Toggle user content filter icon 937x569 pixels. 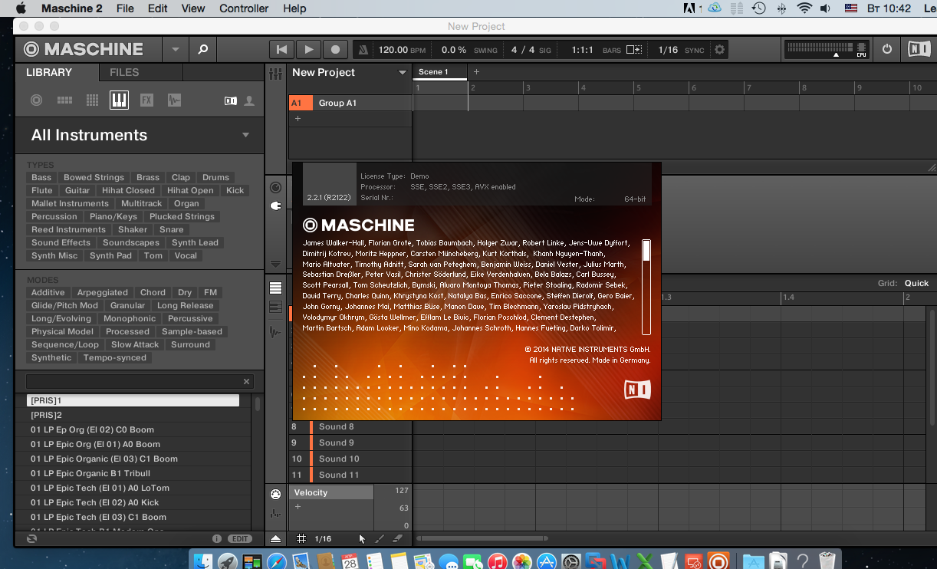(249, 100)
